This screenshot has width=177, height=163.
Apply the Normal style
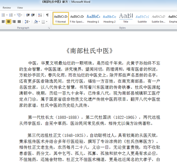point(61,18)
